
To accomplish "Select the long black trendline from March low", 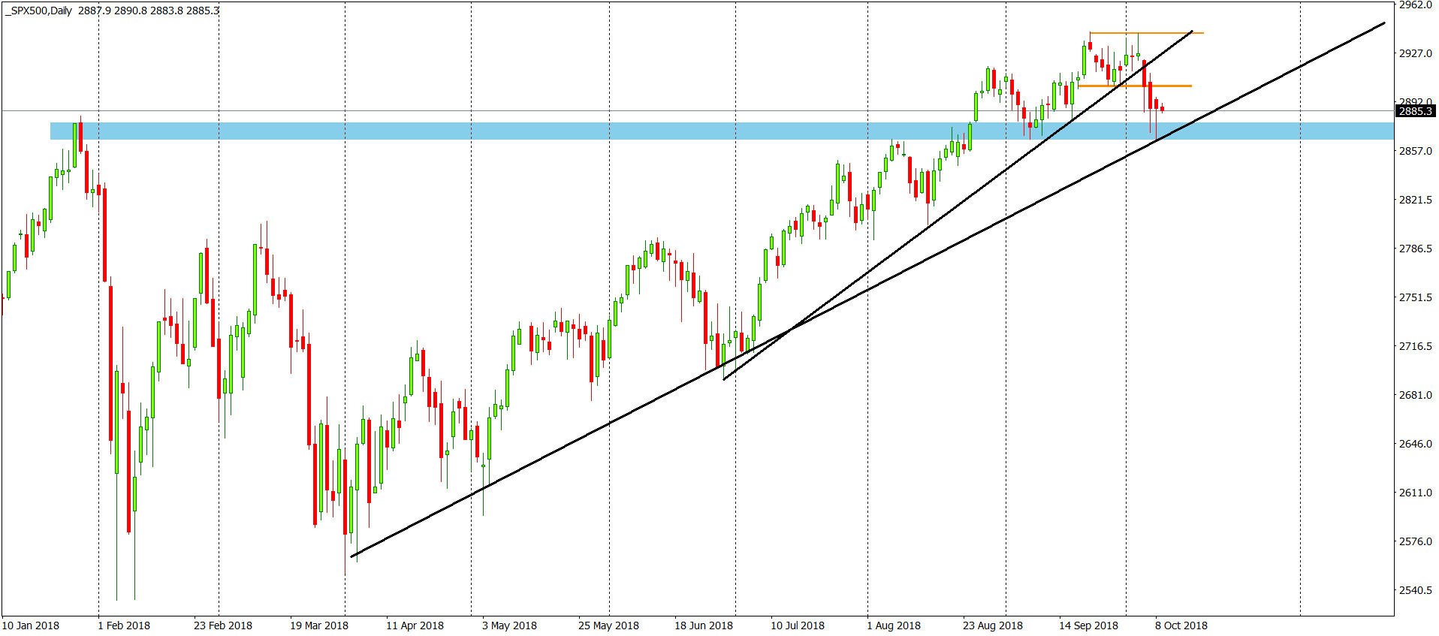I will click(867, 290).
